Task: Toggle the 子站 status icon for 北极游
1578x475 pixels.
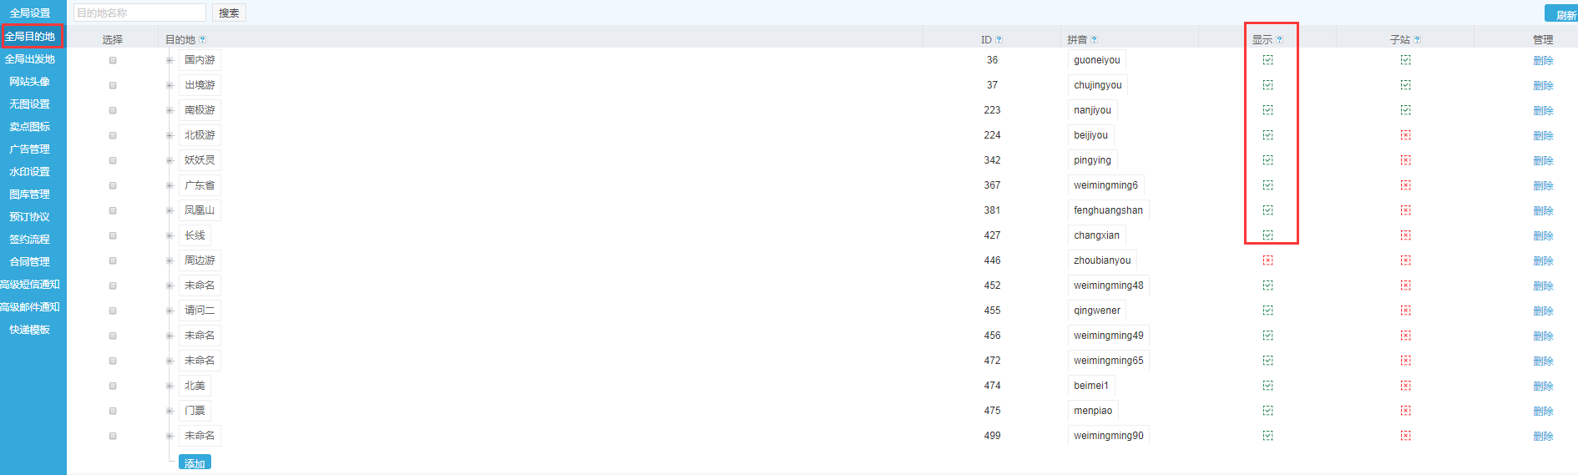Action: tap(1405, 135)
